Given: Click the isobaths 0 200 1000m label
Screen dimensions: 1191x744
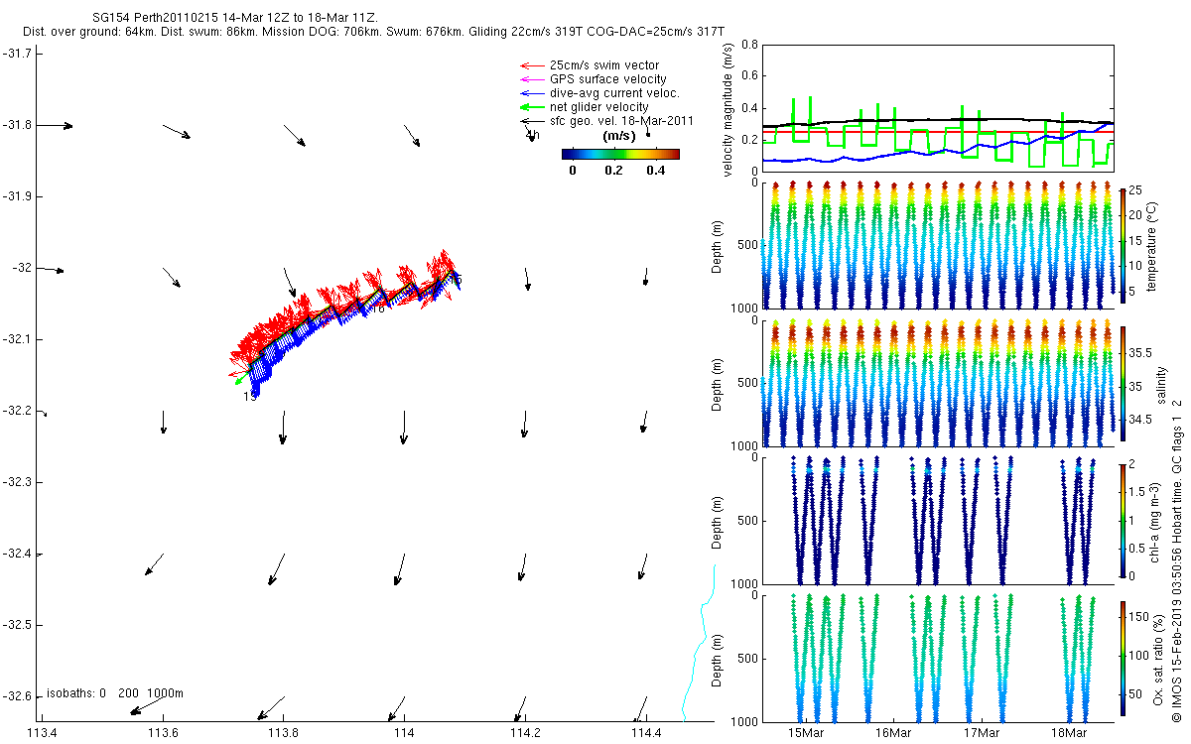Looking at the screenshot, I should pos(114,693).
